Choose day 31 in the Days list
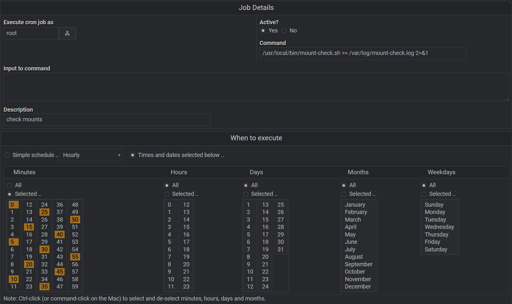Image resolution: width=512 pixels, height=304 pixels. click(x=280, y=249)
